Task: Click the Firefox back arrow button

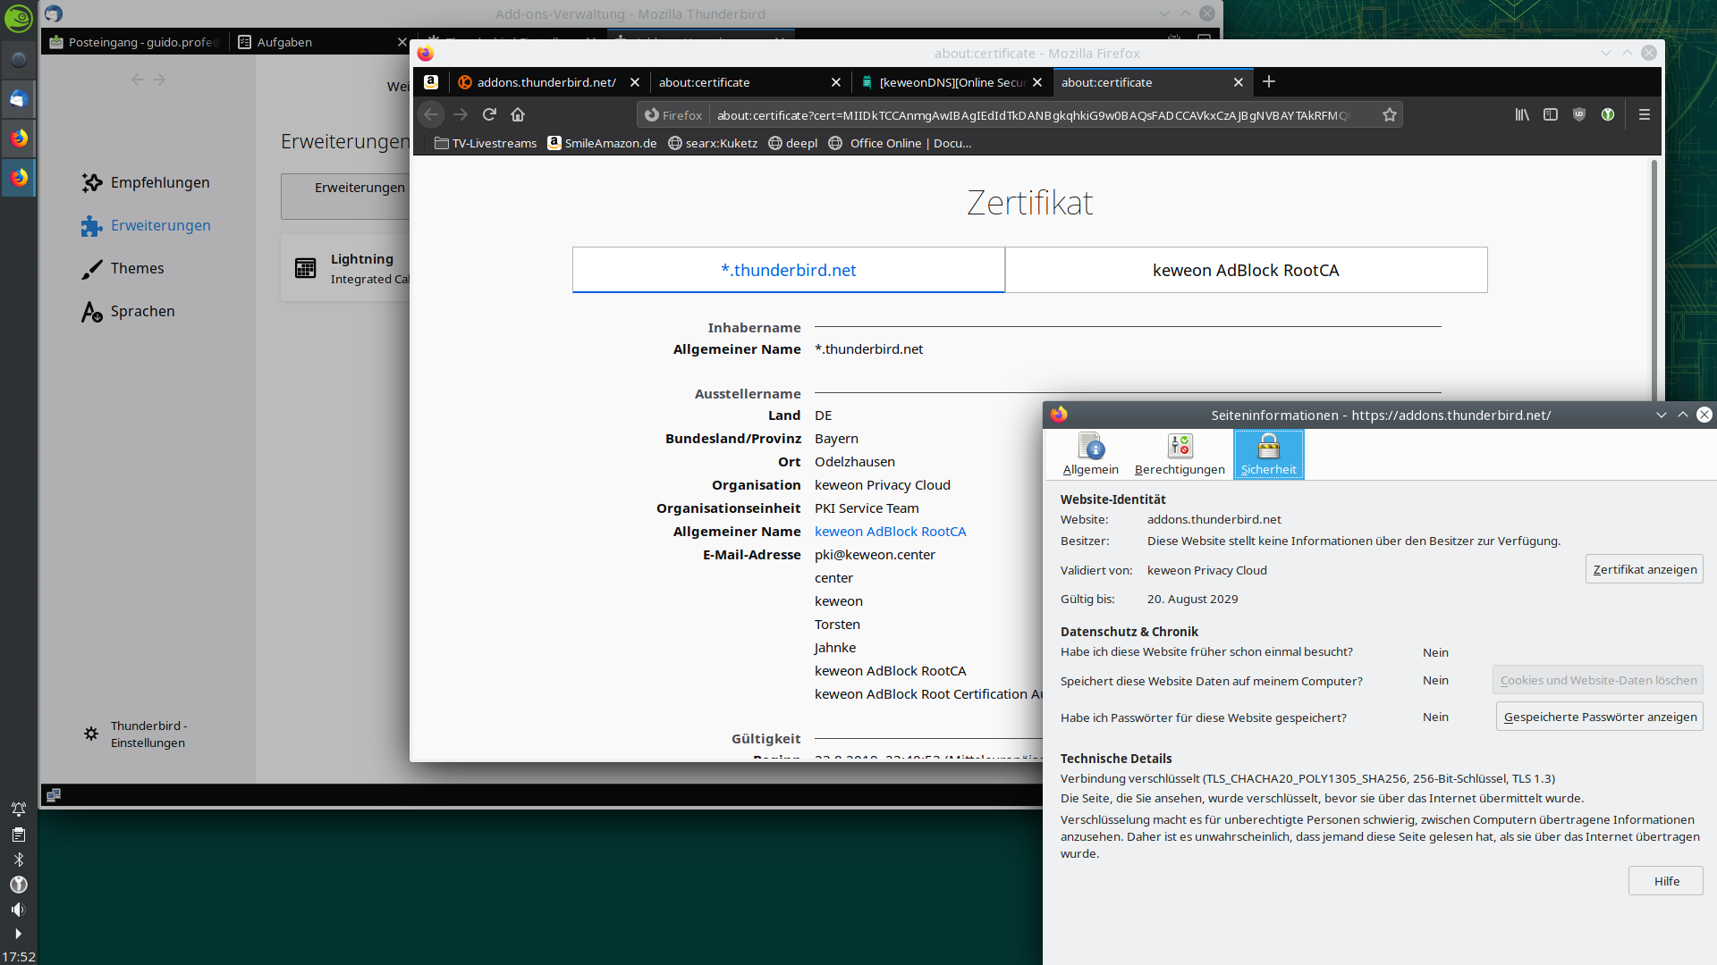Action: click(x=431, y=114)
